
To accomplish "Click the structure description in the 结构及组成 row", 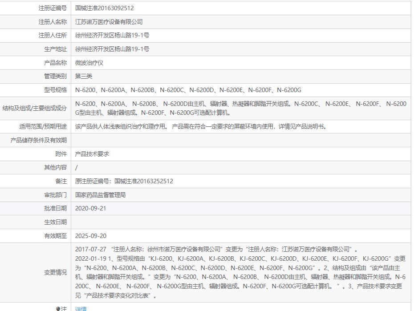I will (241, 108).
